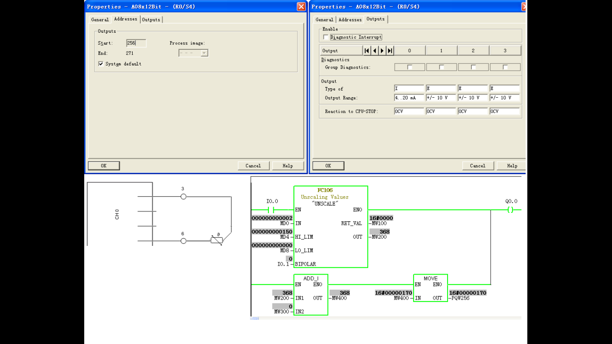The image size is (612, 344).
Task: Cancel the left Properties window
Action: click(253, 166)
